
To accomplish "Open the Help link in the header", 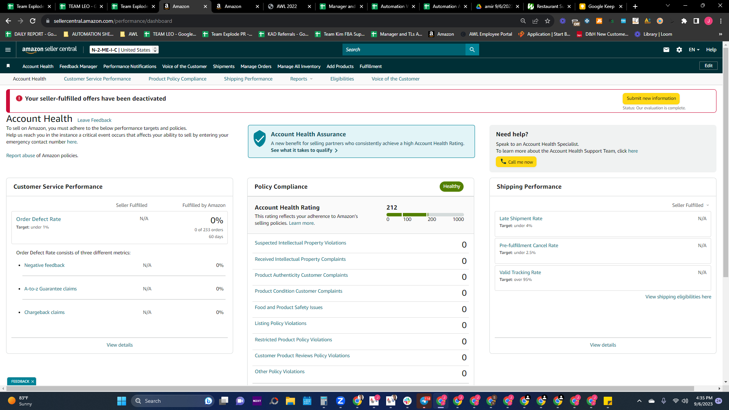I will point(711,50).
